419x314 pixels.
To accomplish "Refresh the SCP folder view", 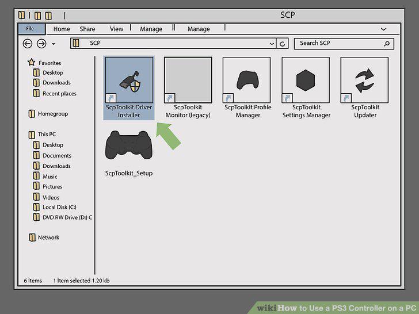I will 282,44.
